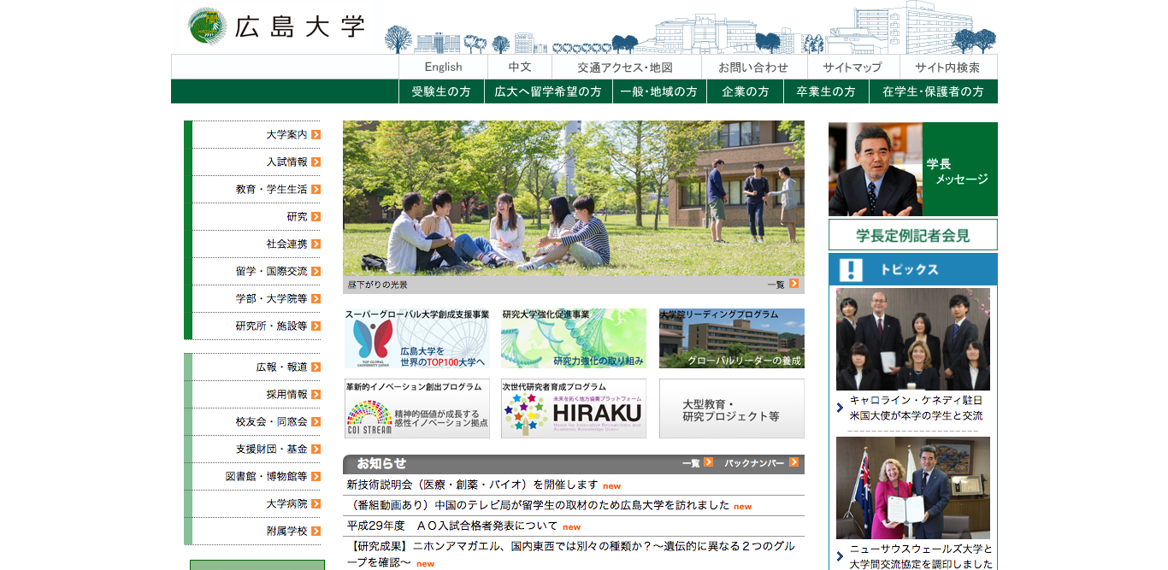Click the 昼下がりの光景 photo caption
Image resolution: width=1168 pixels, height=570 pixels.
pyautogui.click(x=377, y=285)
